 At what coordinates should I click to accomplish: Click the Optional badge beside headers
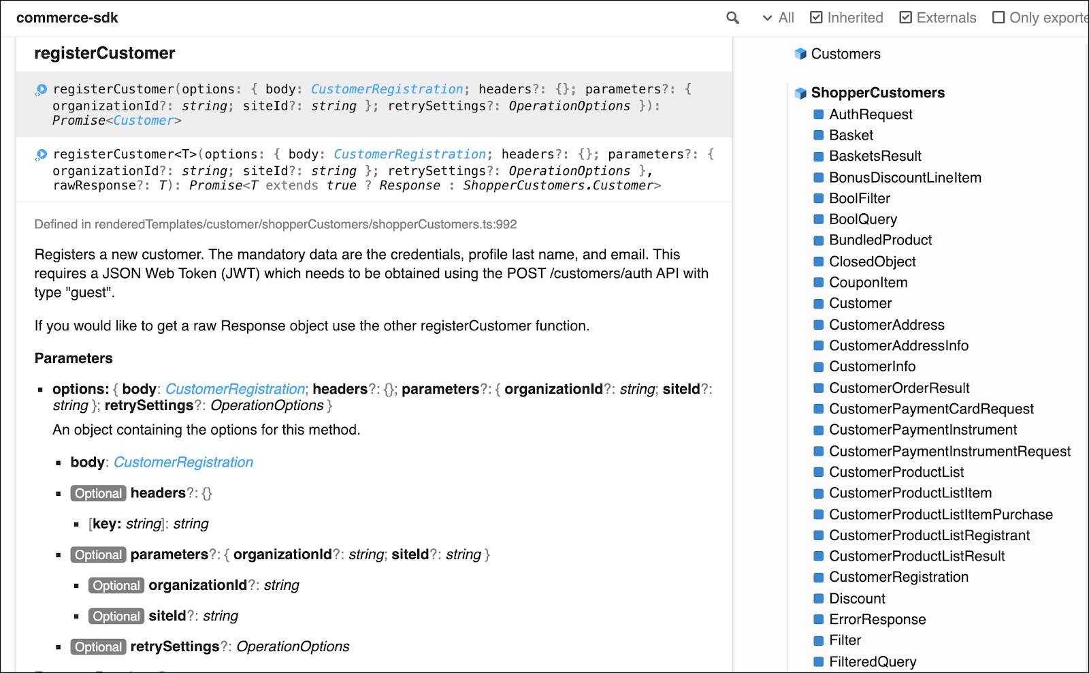click(x=98, y=494)
